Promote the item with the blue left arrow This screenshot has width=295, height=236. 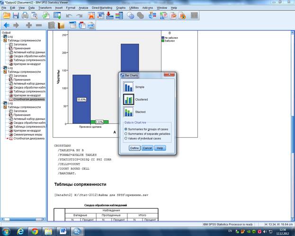pos(7,25)
